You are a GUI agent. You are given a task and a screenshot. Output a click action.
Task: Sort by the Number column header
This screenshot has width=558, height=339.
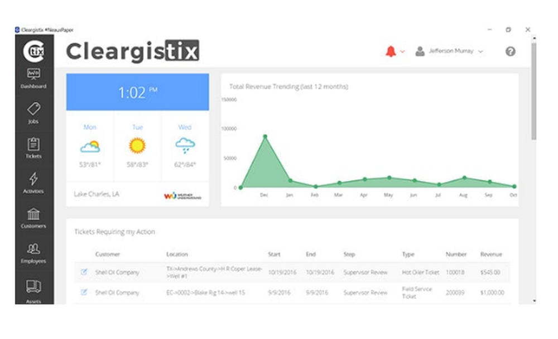456,254
